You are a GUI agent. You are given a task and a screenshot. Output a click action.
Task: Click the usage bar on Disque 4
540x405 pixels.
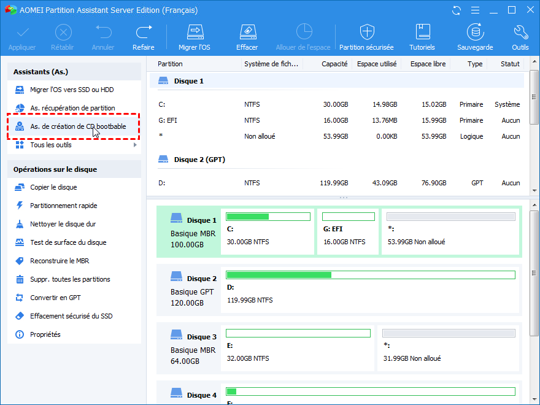(371, 391)
